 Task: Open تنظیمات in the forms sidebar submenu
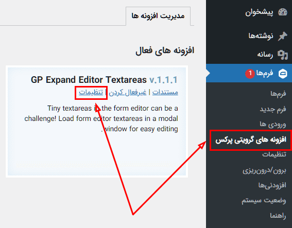tap(274, 154)
